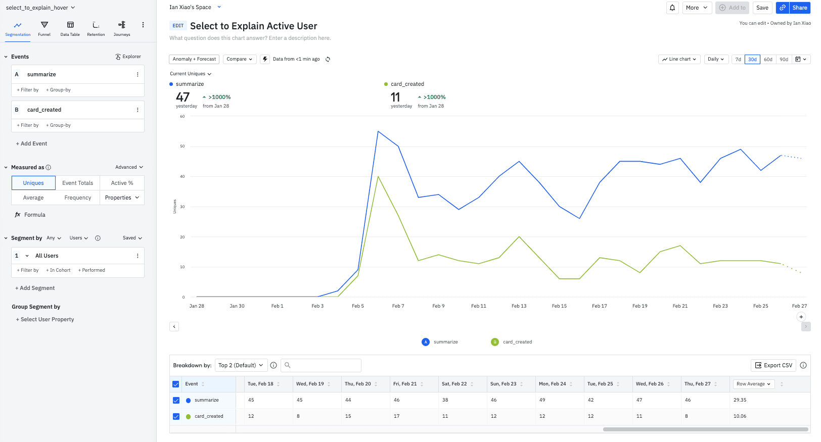
Task: Toggle card_created series in chart legend
Action: (512, 342)
